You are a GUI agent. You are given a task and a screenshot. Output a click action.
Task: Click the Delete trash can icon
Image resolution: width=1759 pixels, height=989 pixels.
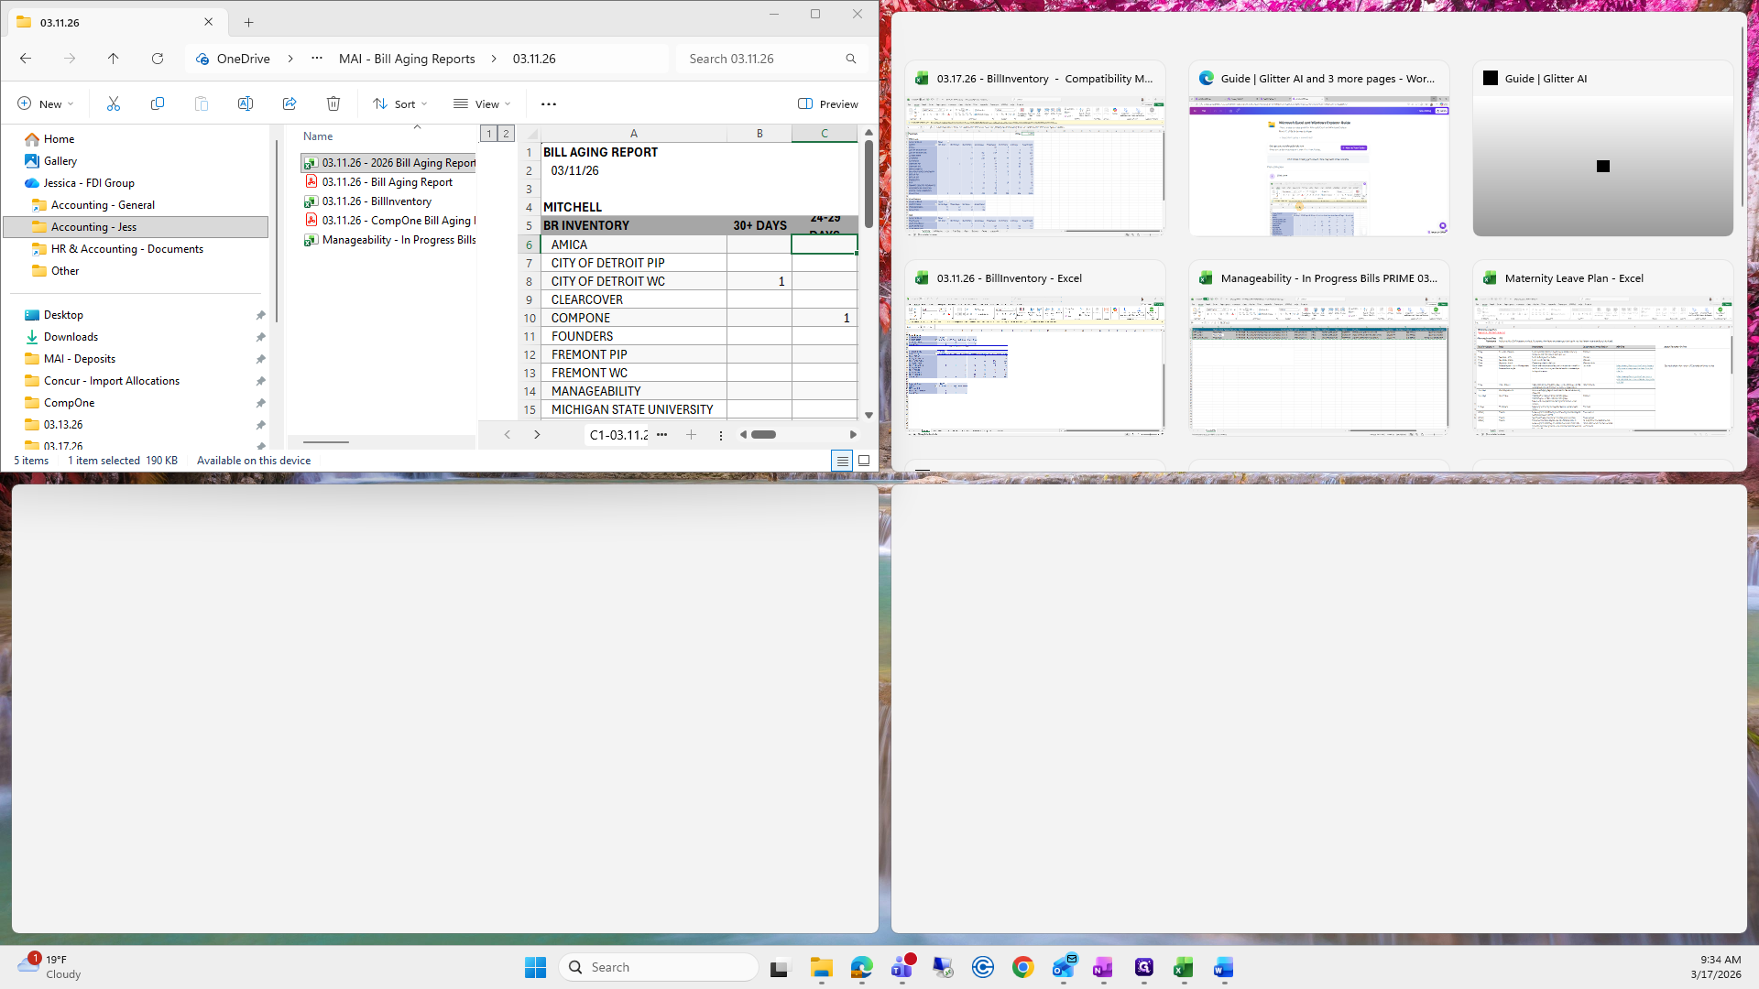click(333, 104)
